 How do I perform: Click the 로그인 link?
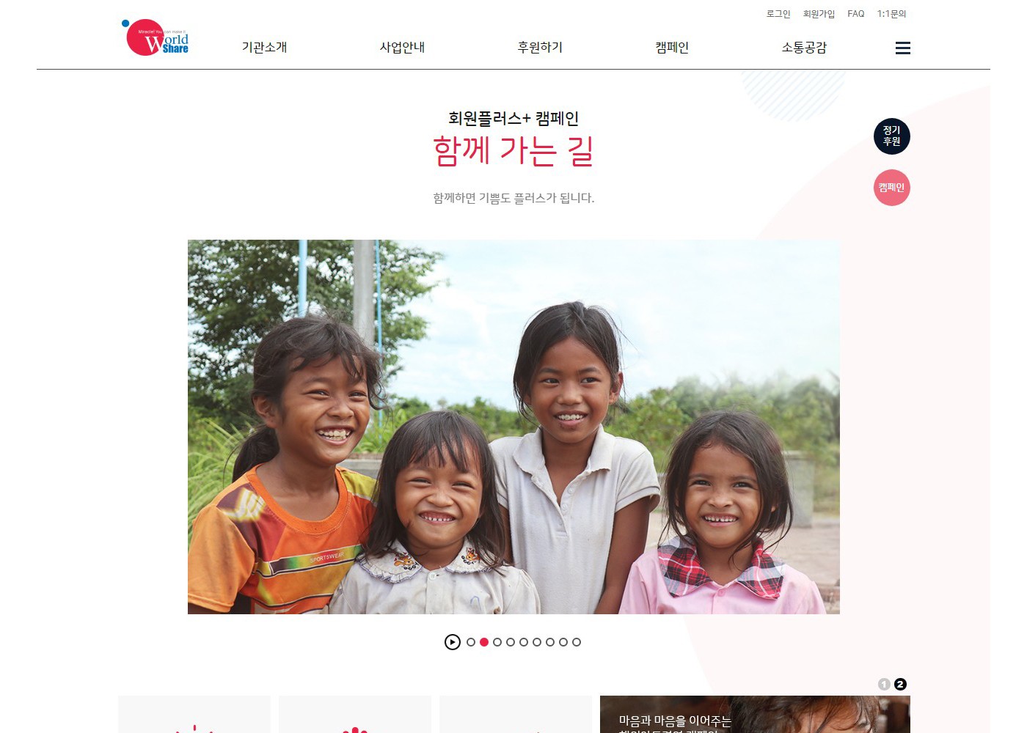tap(778, 14)
